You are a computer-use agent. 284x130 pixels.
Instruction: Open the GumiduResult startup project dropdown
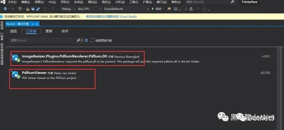tap(126, 9)
